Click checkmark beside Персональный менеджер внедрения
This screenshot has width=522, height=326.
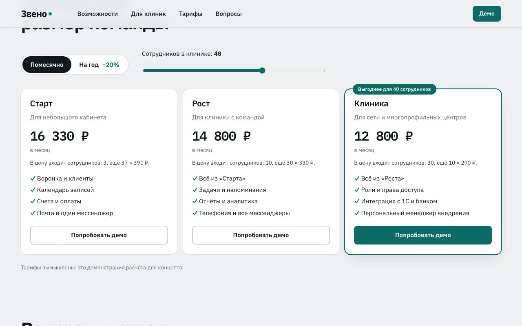[356, 213]
